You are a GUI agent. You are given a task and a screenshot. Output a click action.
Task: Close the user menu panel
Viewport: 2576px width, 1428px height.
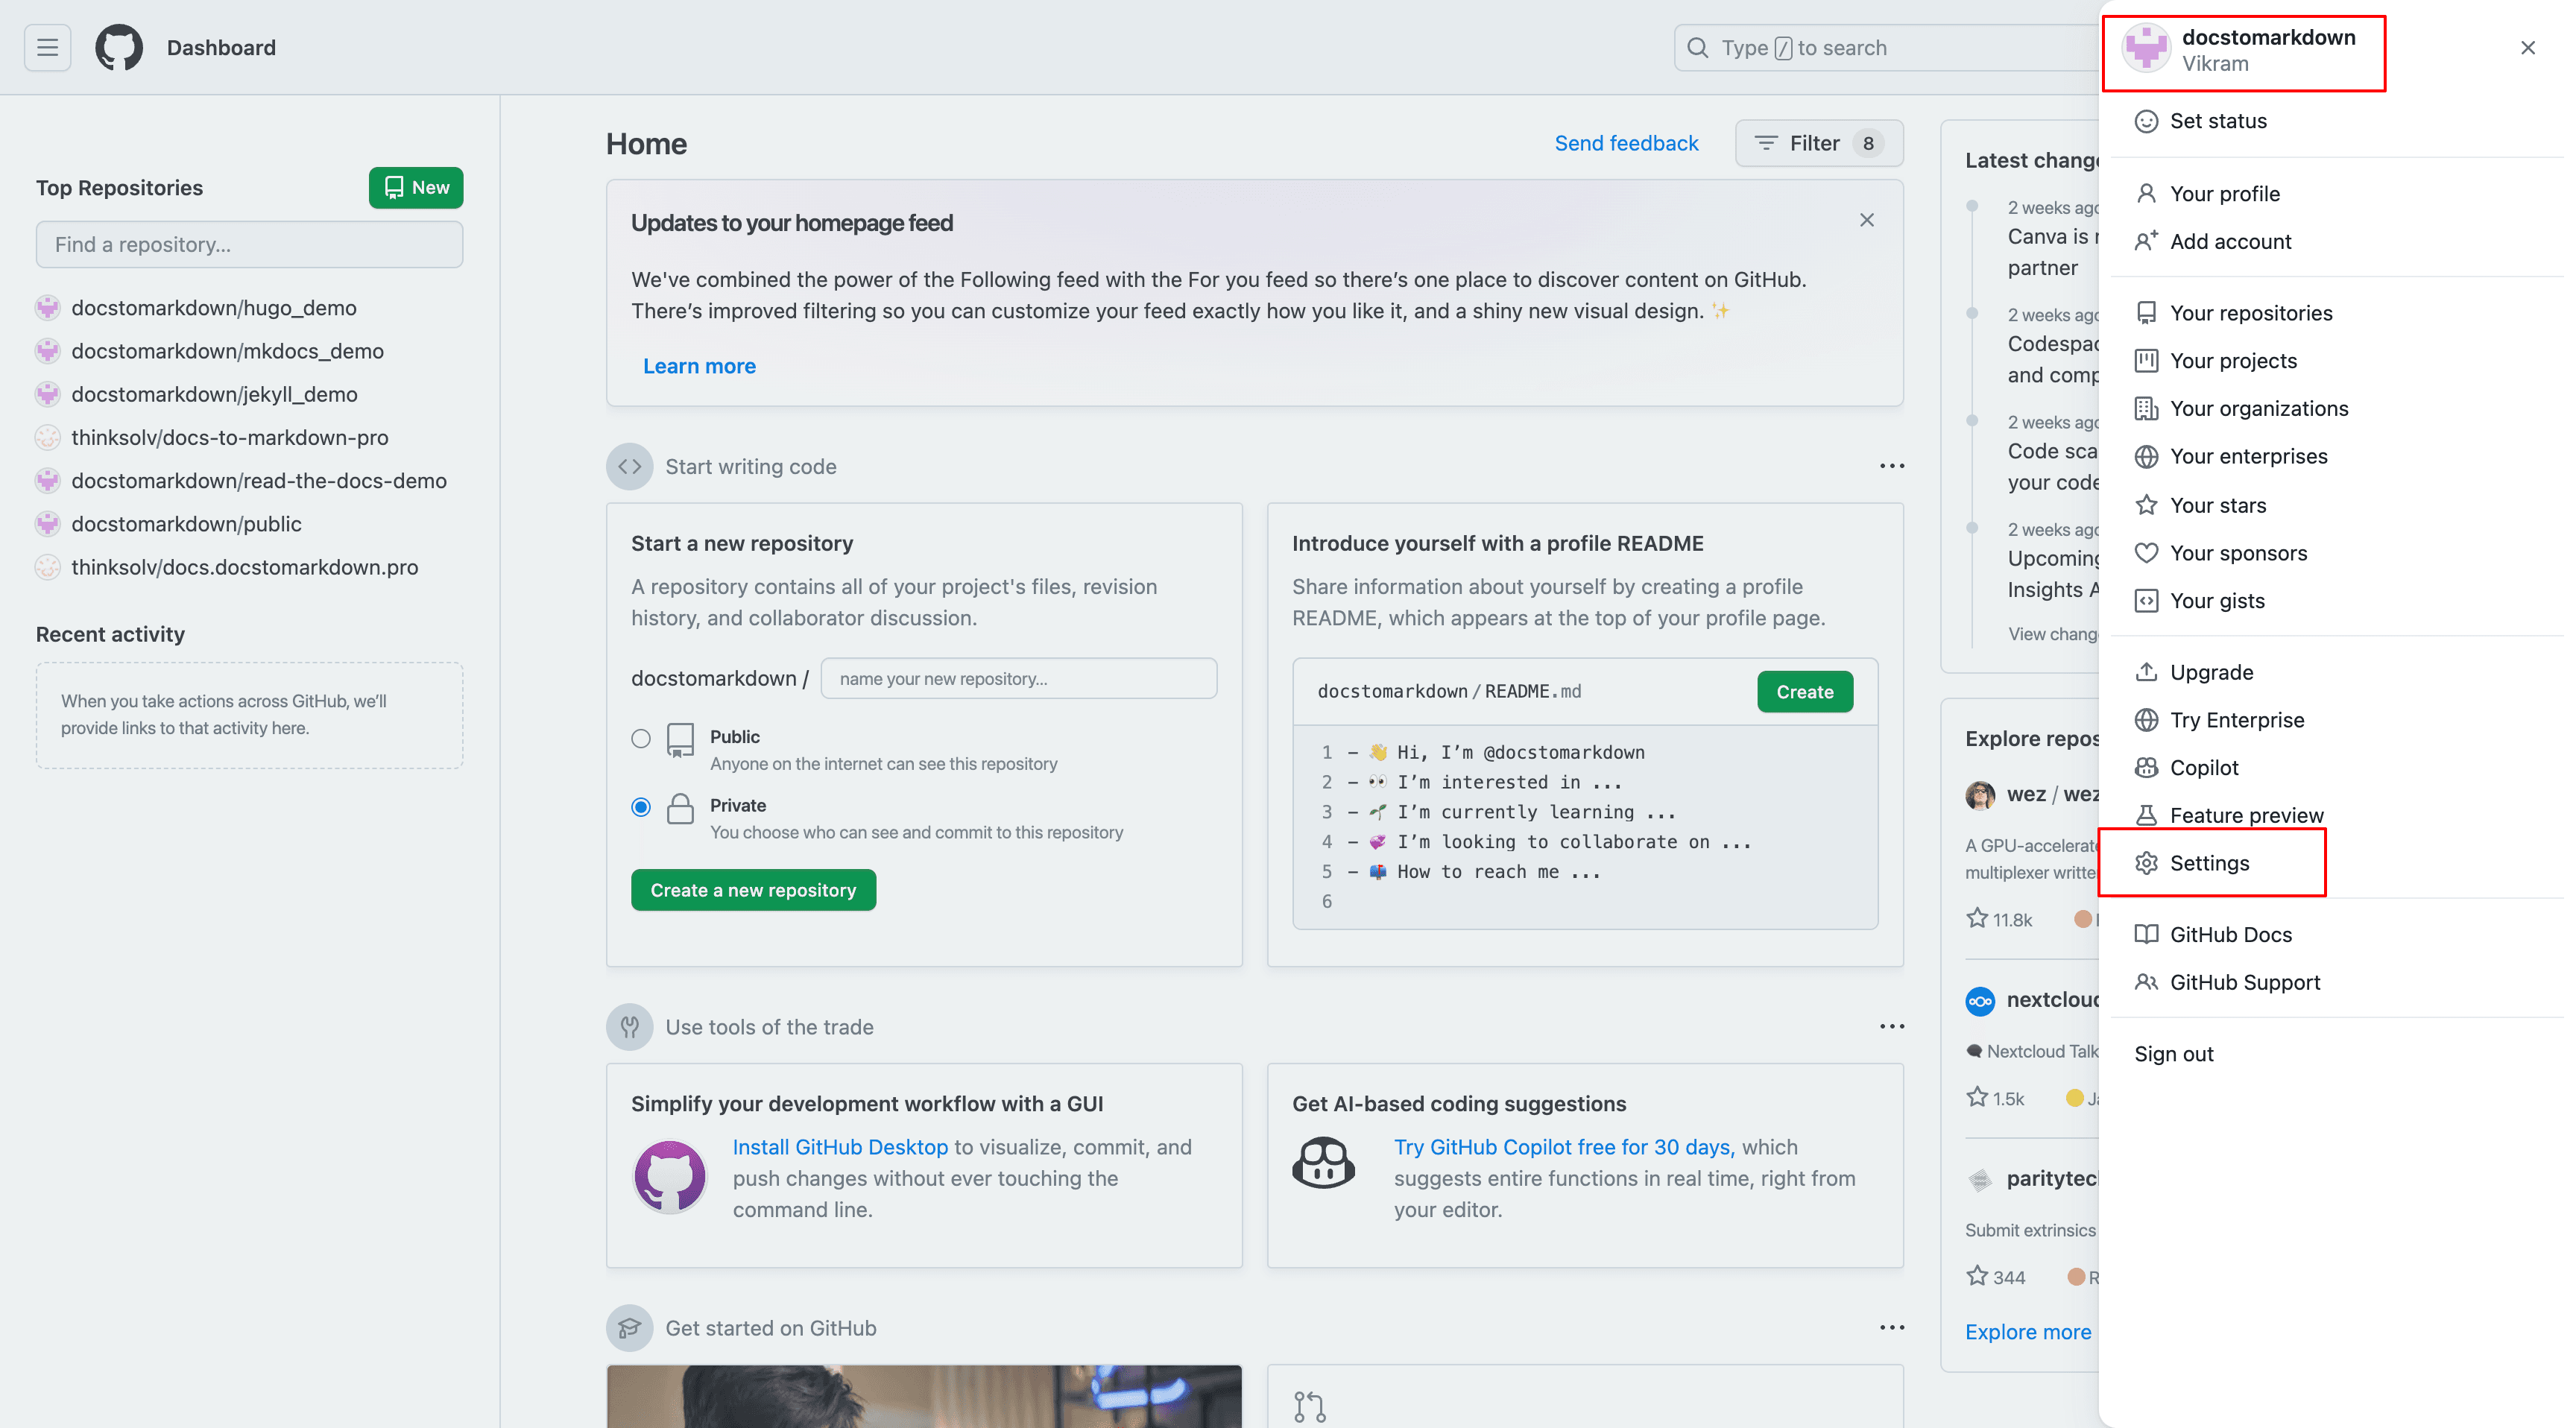tap(2527, 47)
